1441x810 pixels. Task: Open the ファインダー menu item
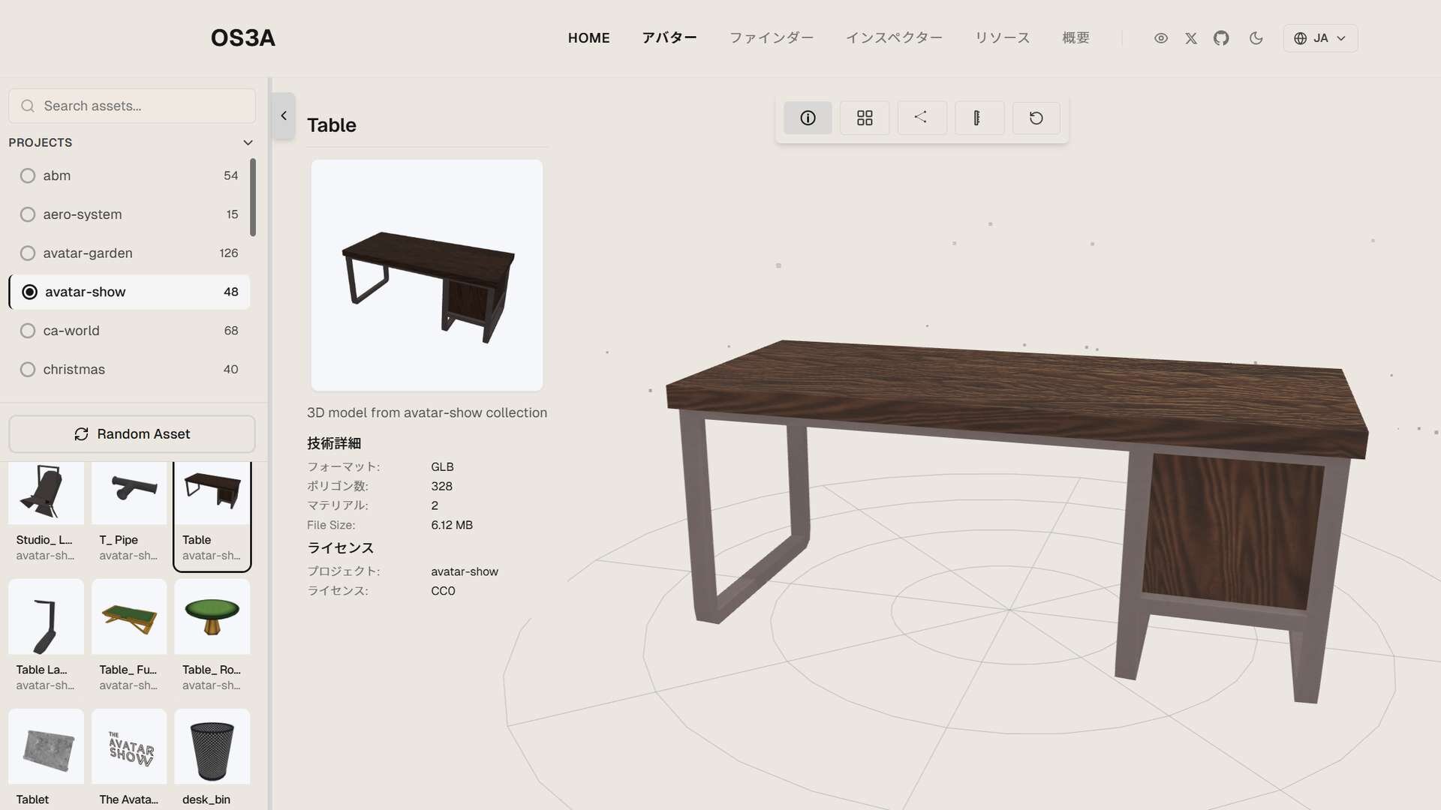[771, 38]
